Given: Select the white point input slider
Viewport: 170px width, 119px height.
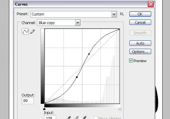Looking at the screenshot, I should tap(120, 109).
